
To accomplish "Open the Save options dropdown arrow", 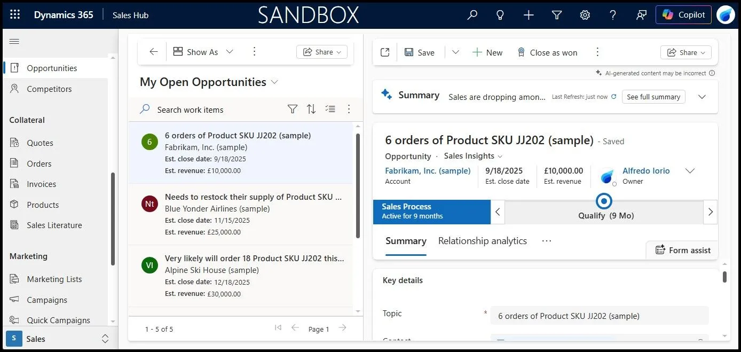I will coord(455,52).
